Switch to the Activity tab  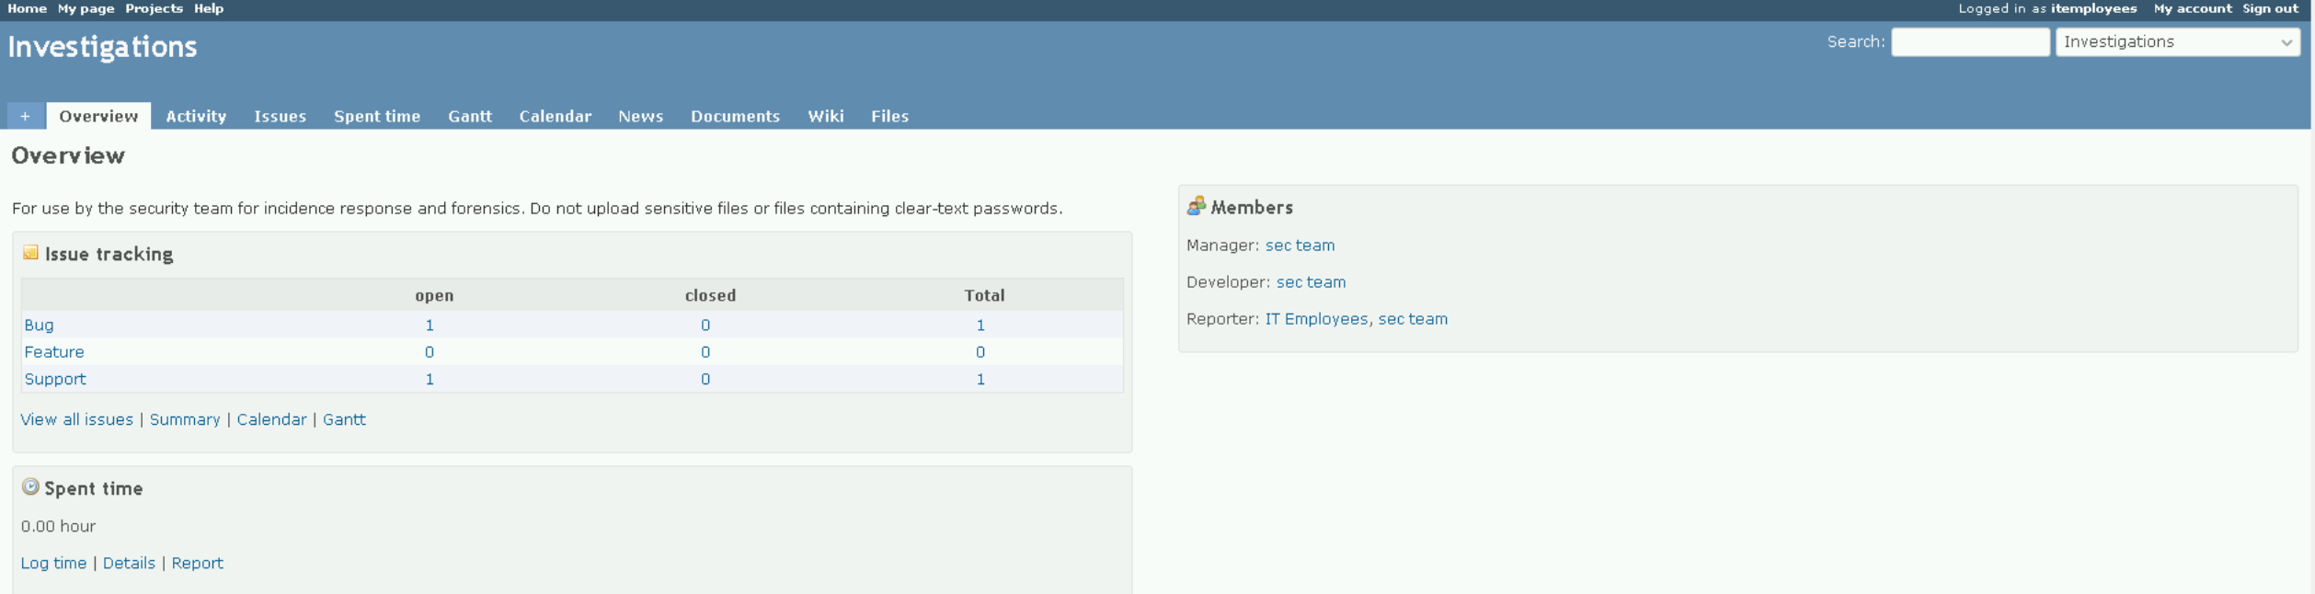click(196, 117)
